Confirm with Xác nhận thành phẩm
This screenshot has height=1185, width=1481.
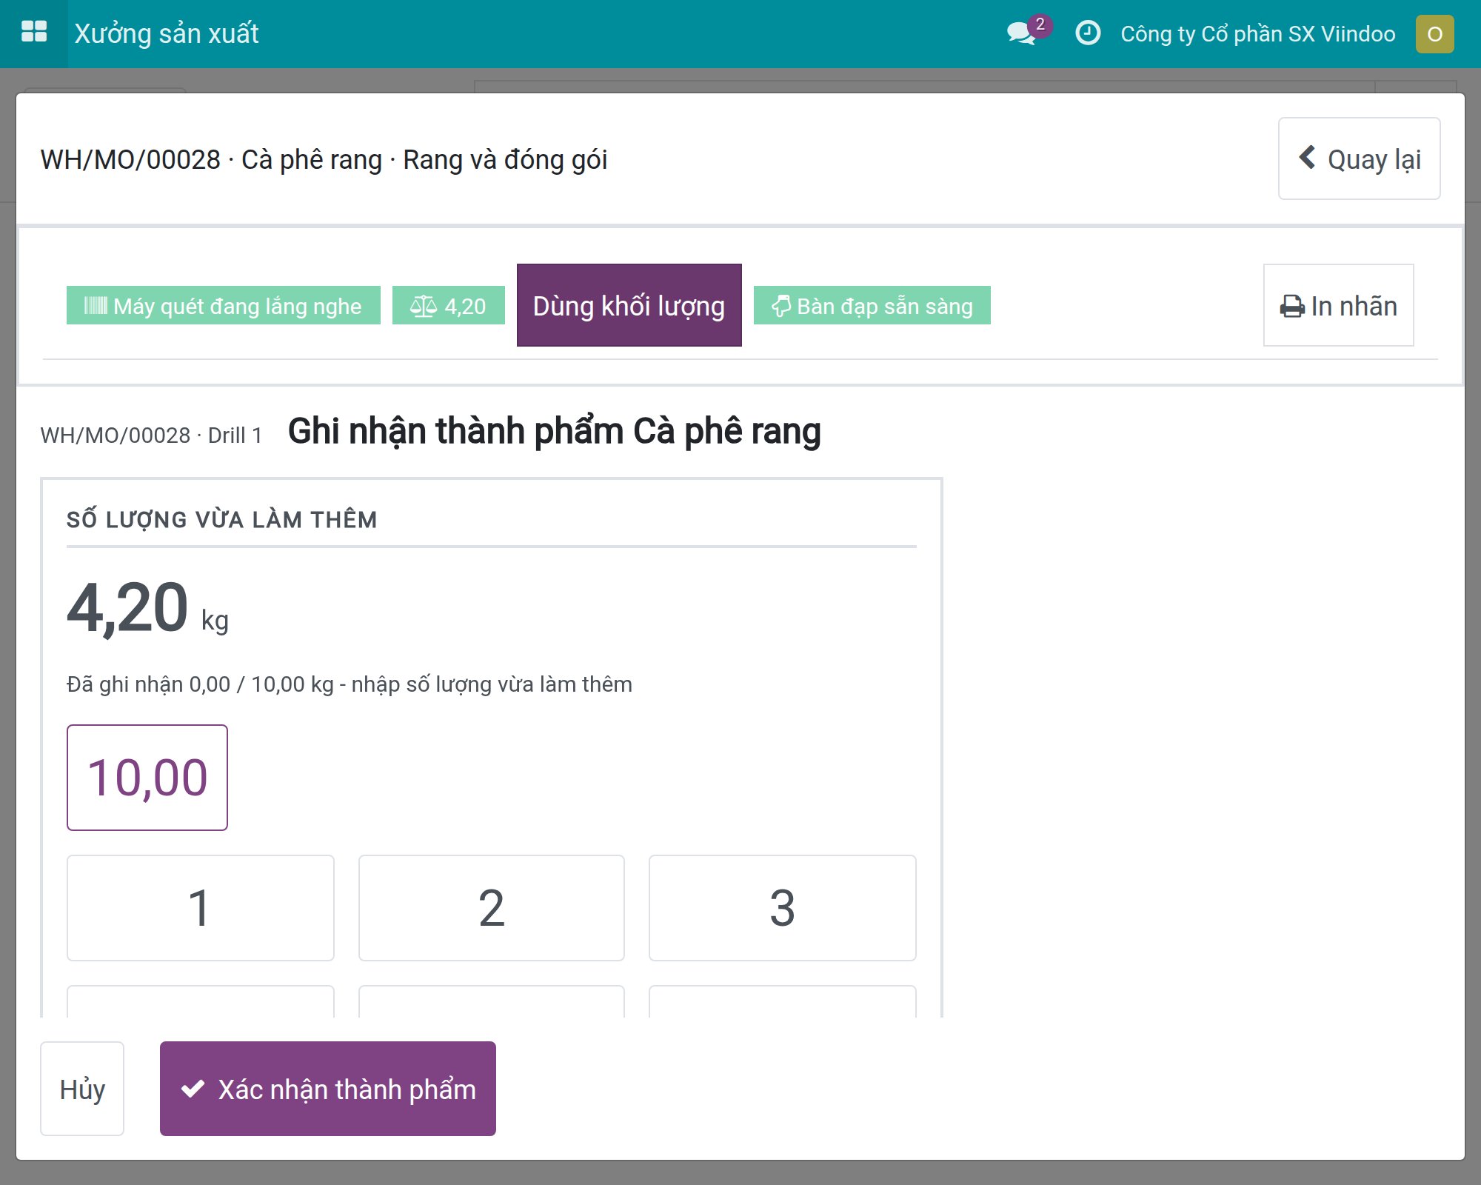click(327, 1089)
